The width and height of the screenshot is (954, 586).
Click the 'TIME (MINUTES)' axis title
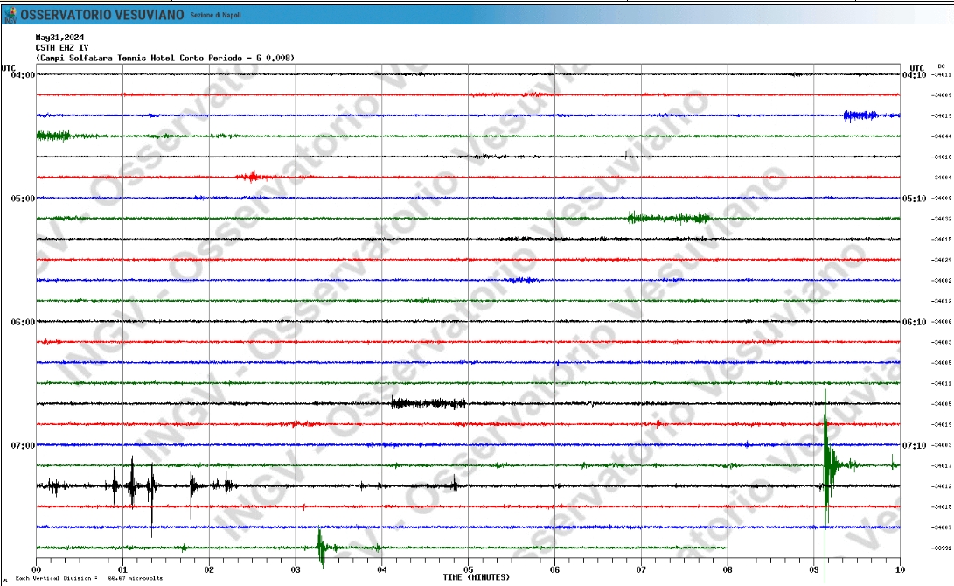(x=477, y=577)
